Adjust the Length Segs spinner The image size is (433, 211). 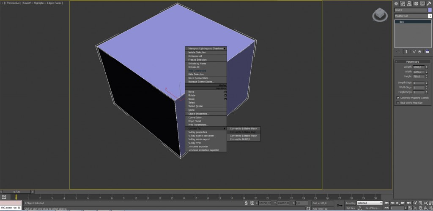pyautogui.click(x=427, y=83)
